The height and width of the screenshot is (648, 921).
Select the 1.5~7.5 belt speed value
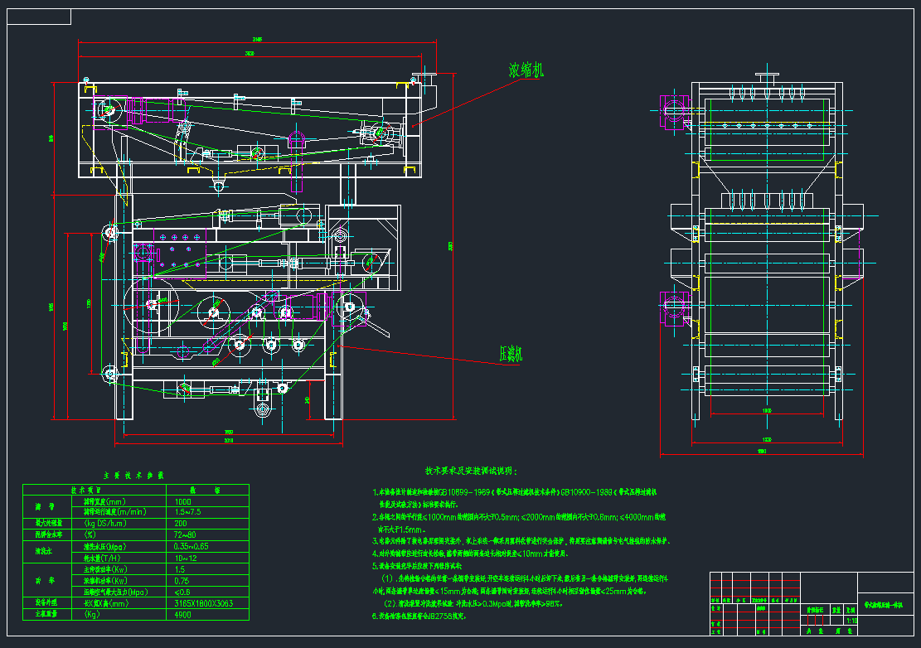pyautogui.click(x=188, y=512)
